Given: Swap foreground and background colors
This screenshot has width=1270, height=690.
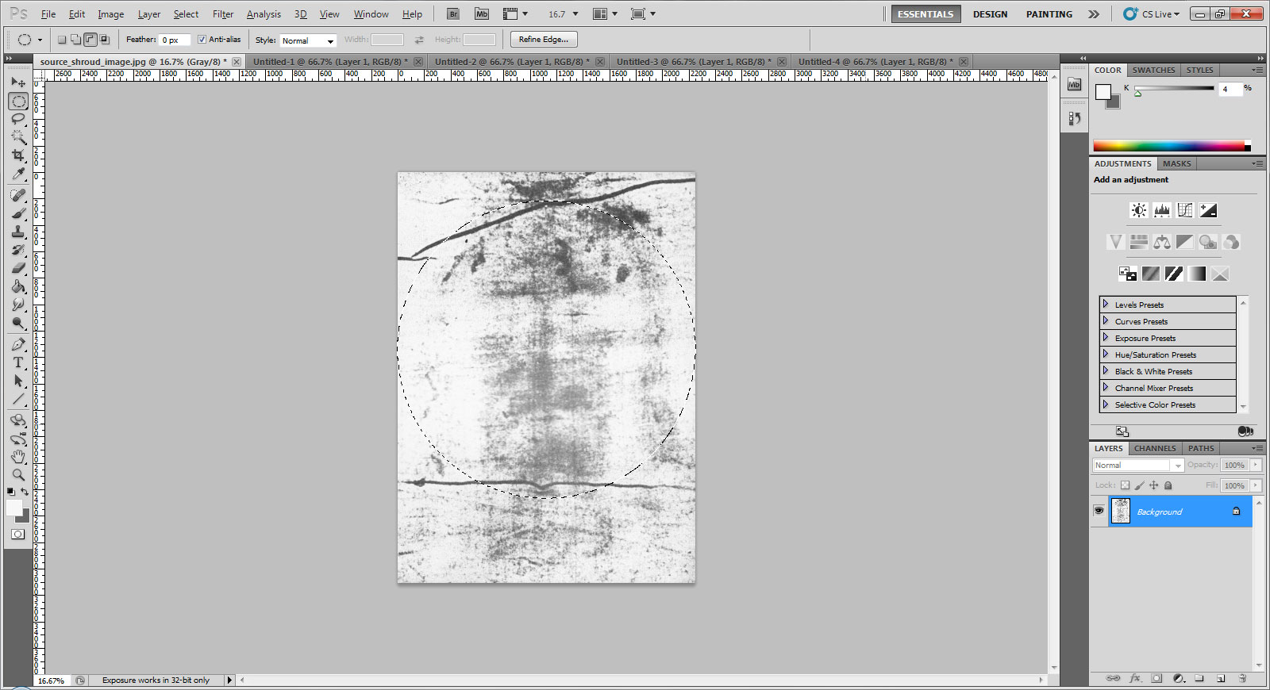Looking at the screenshot, I should click(25, 493).
